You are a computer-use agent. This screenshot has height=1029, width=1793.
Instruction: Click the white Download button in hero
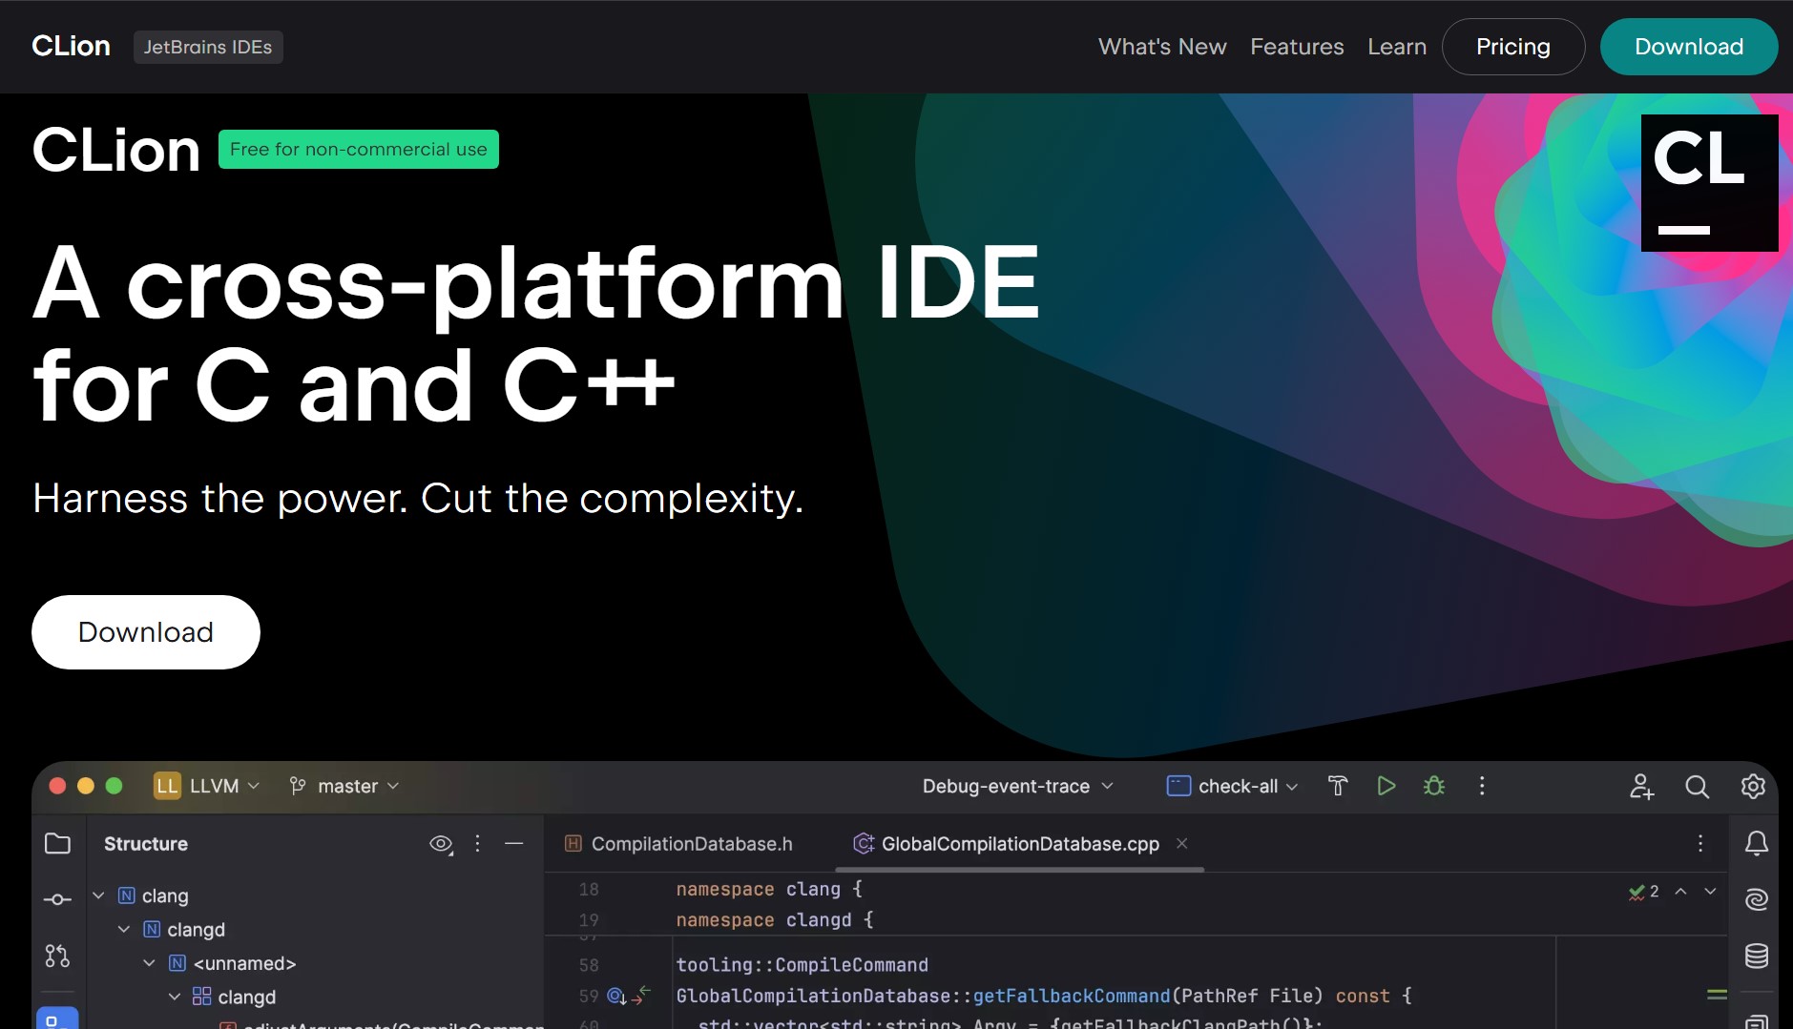[x=146, y=632]
